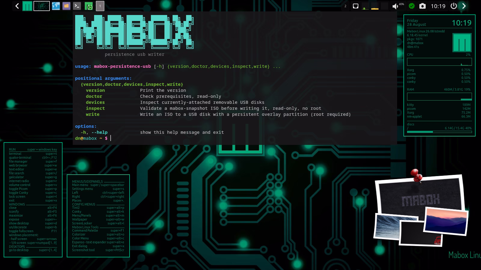Click the "Settings menu super+s" row

pos(98,189)
